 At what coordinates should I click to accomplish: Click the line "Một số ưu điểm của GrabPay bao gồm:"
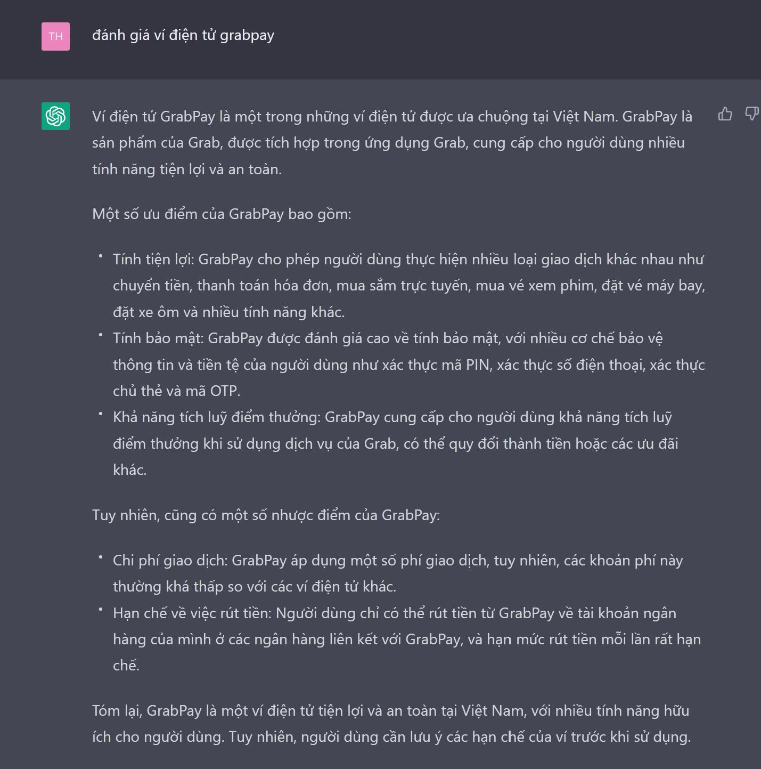(222, 214)
